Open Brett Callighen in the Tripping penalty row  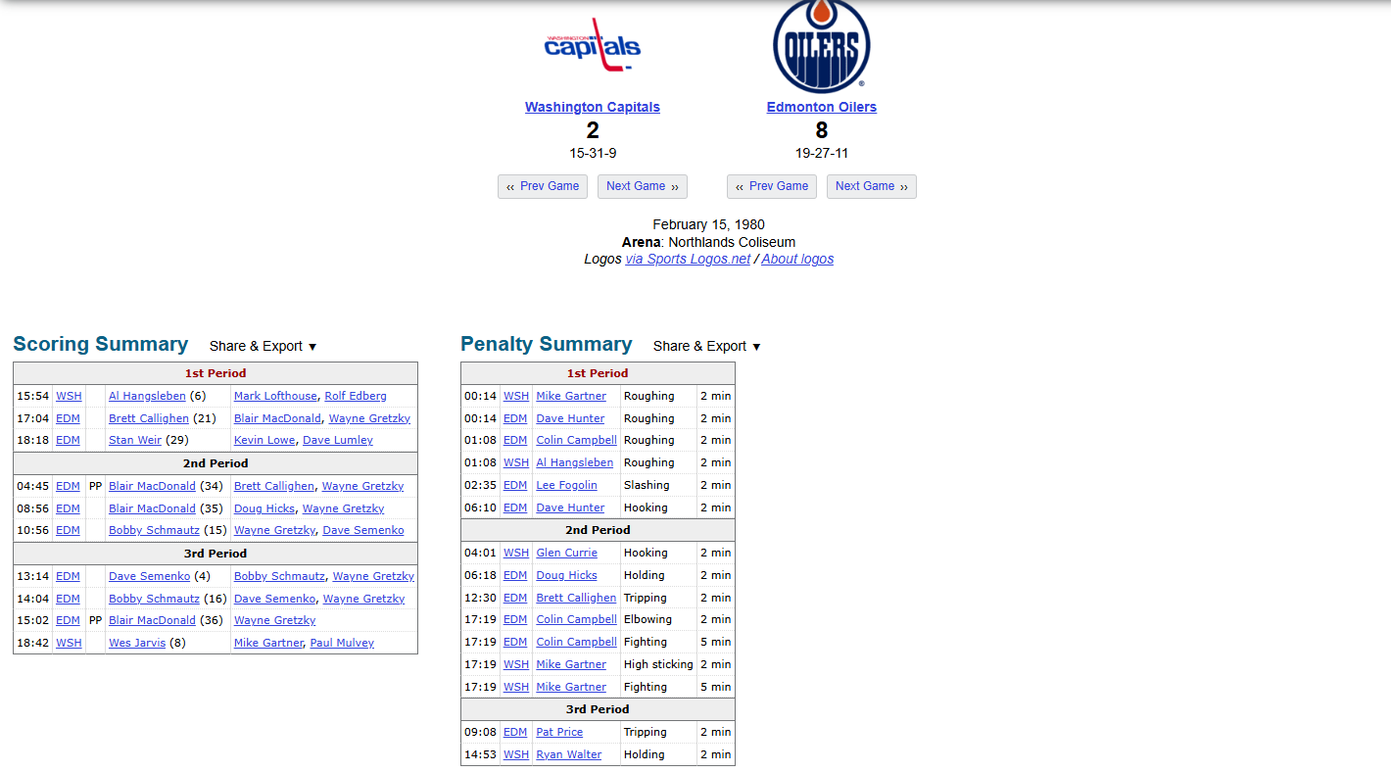point(577,598)
